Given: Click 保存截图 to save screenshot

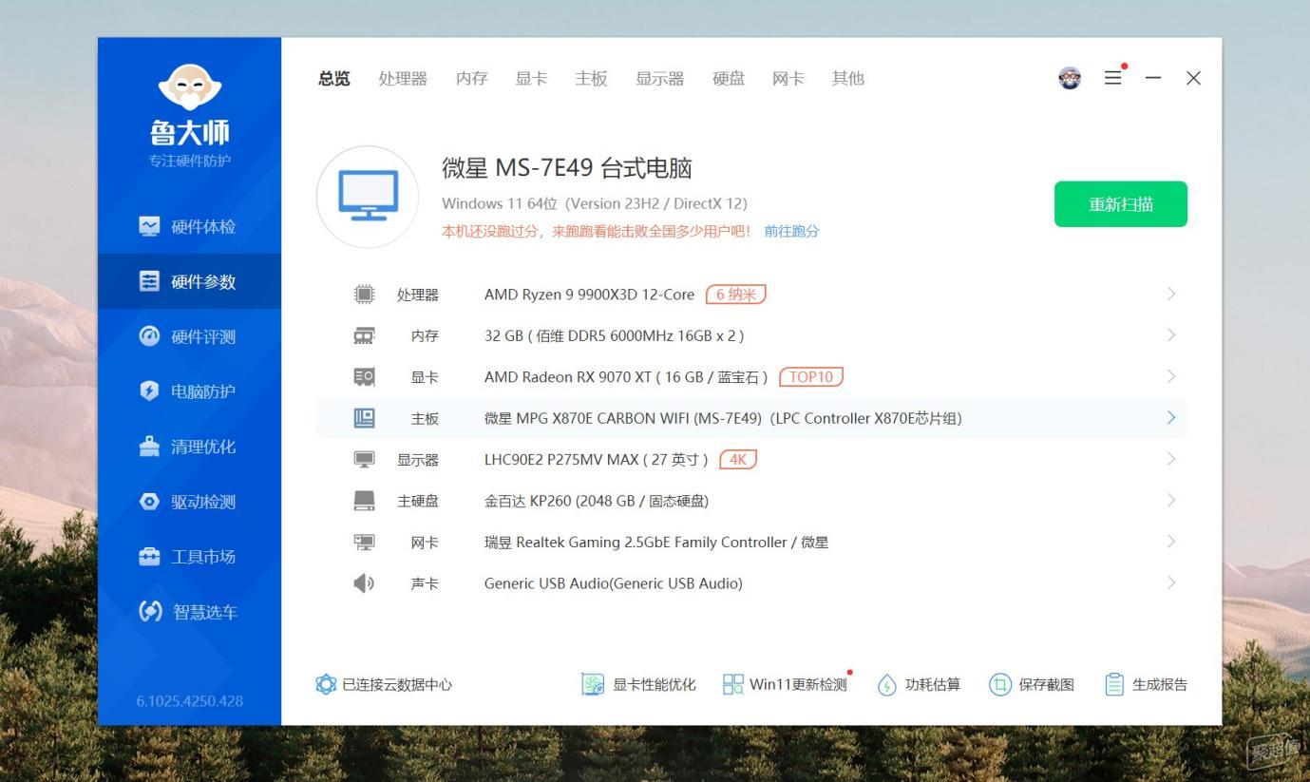Looking at the screenshot, I should point(1032,684).
